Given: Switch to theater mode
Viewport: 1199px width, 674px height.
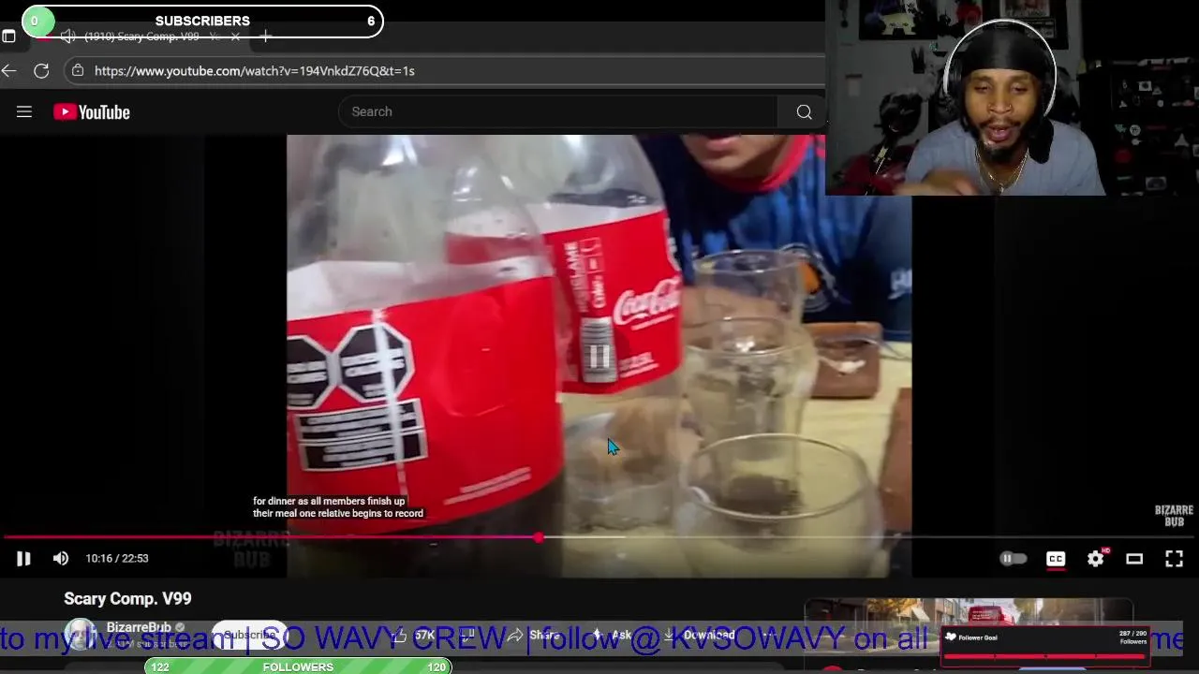Looking at the screenshot, I should [1134, 559].
